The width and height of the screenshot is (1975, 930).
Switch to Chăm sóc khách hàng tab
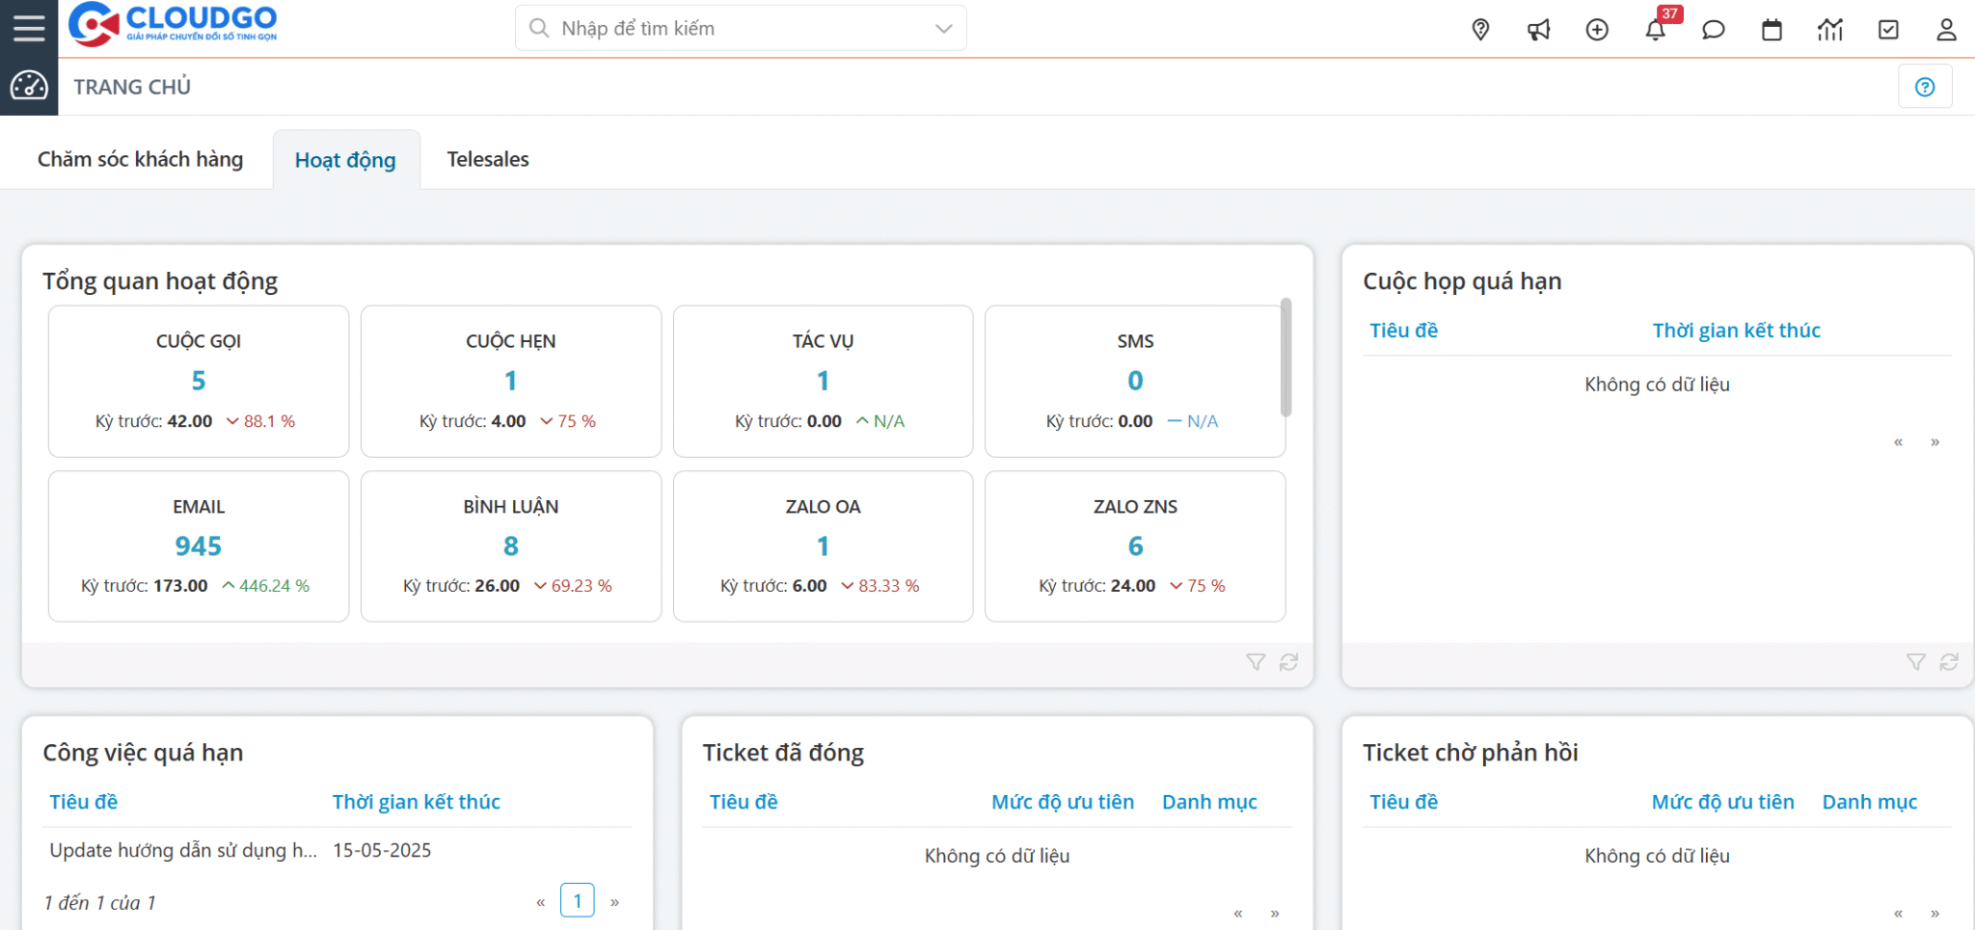click(x=141, y=159)
